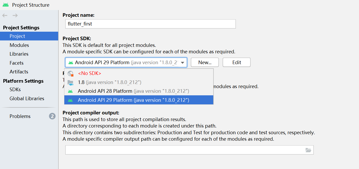Click the Android logo in title bar
This screenshot has height=169, width=359.
point(6,5)
